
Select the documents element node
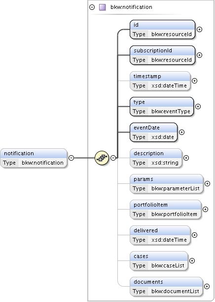click(166, 286)
